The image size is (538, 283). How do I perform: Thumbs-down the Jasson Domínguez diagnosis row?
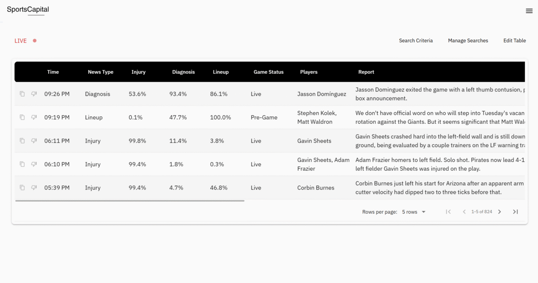click(x=34, y=94)
